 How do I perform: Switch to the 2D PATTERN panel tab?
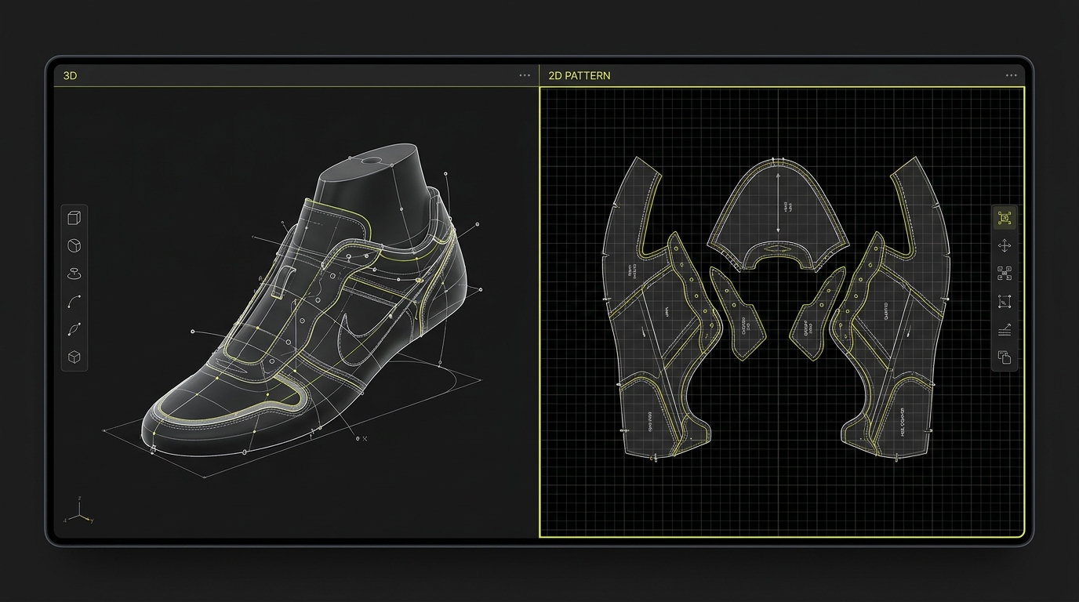pyautogui.click(x=579, y=76)
